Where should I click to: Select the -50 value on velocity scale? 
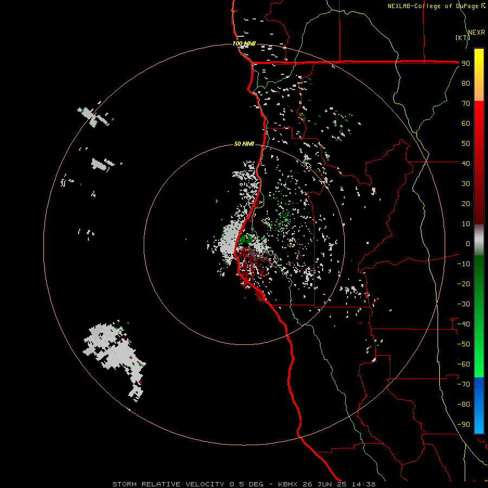(x=464, y=344)
